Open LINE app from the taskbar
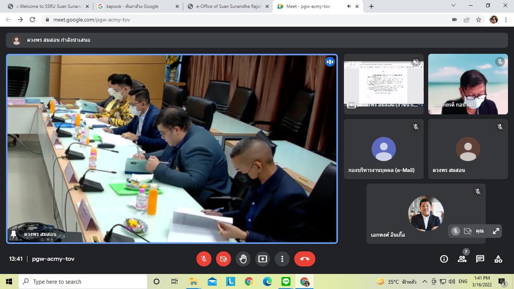 (x=286, y=281)
